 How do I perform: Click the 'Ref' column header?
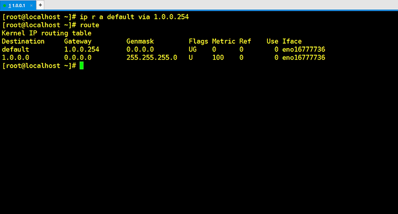coord(245,41)
